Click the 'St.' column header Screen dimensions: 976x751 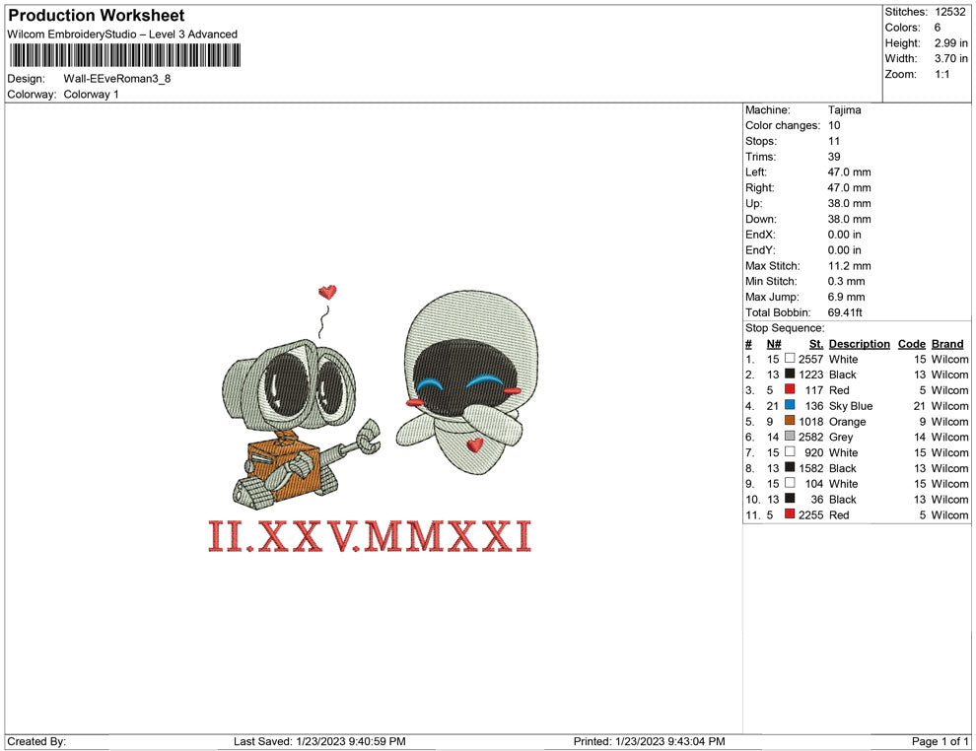pos(816,344)
